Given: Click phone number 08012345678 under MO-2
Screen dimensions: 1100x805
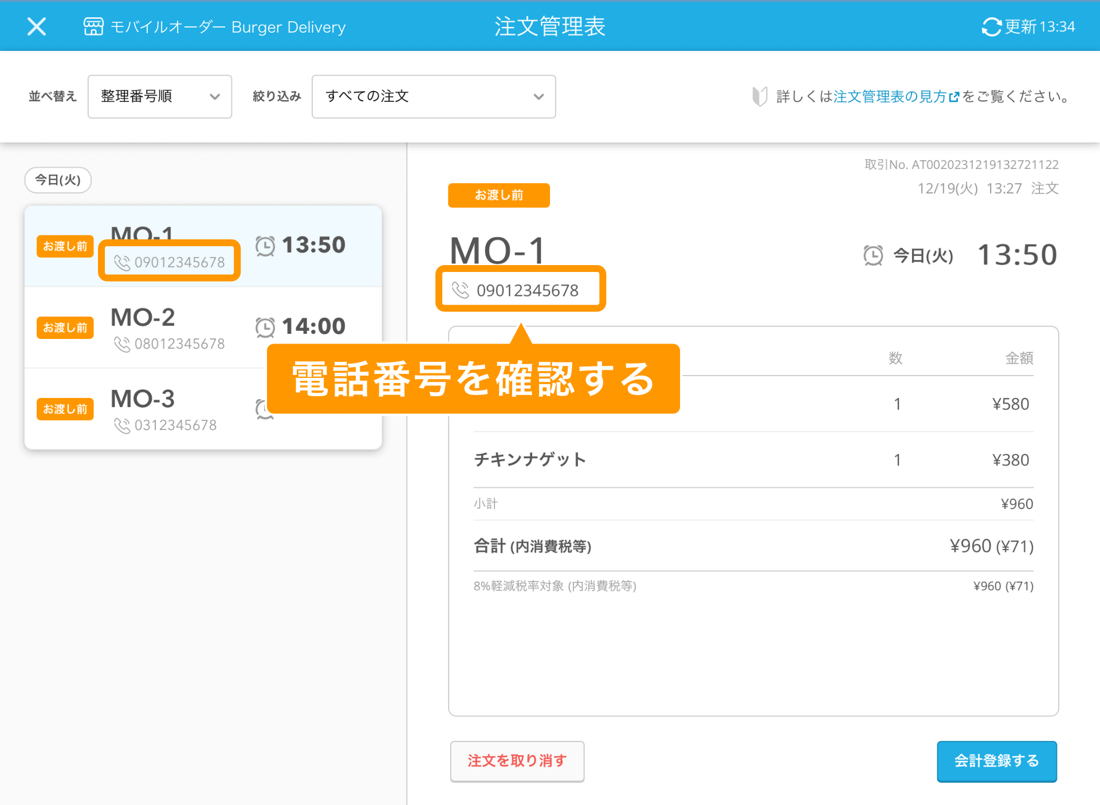Looking at the screenshot, I should coord(180,344).
